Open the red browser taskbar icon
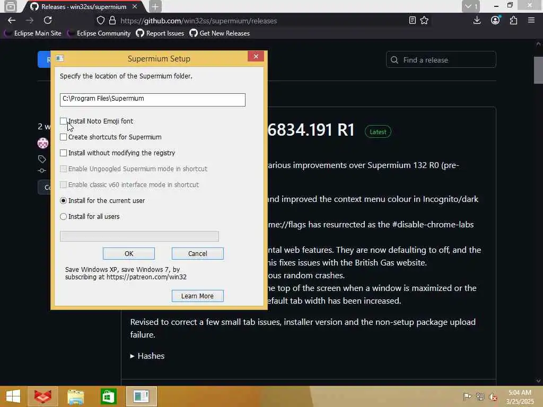543x407 pixels. [42, 396]
